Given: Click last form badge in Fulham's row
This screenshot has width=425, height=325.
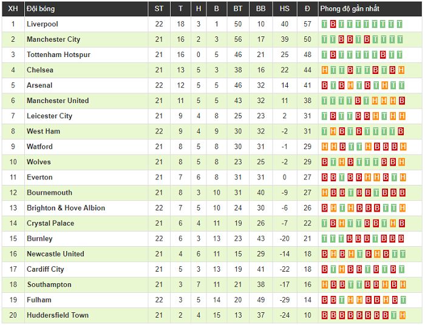Looking at the screenshot, I should pyautogui.click(x=402, y=300).
